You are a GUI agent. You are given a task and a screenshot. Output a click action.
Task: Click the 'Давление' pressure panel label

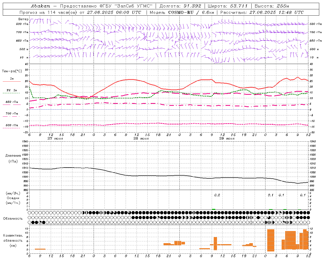point(13,155)
